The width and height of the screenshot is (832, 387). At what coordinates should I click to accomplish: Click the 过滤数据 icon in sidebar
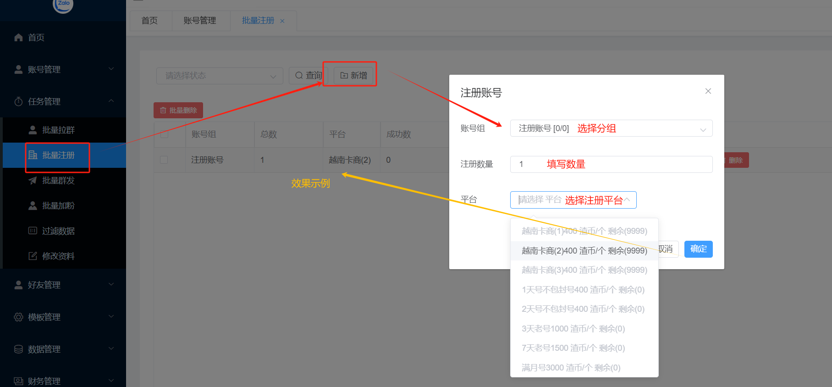click(33, 231)
